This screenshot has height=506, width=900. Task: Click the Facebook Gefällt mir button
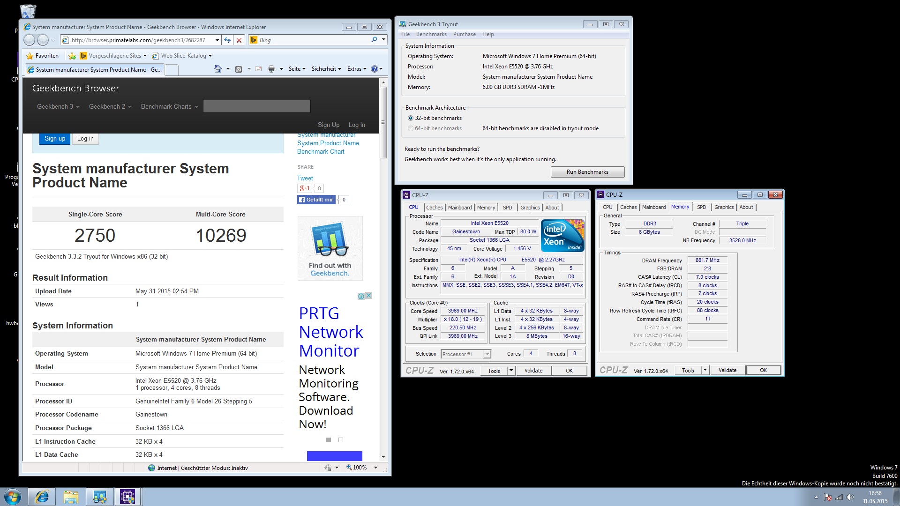316,200
